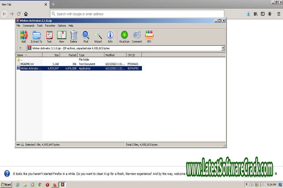Open Firefox Library icon
This screenshot has width=283, height=188.
coord(255,14)
